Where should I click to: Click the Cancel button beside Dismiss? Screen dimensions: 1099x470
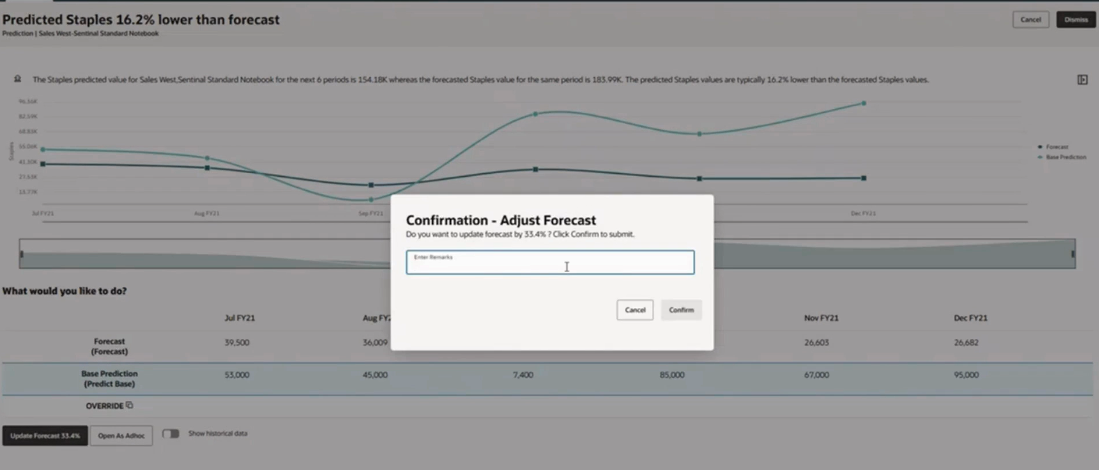pos(1031,20)
